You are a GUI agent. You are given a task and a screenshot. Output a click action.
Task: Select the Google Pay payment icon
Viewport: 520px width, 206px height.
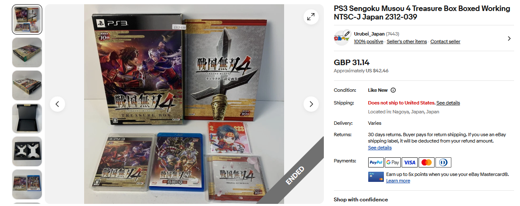(x=393, y=162)
